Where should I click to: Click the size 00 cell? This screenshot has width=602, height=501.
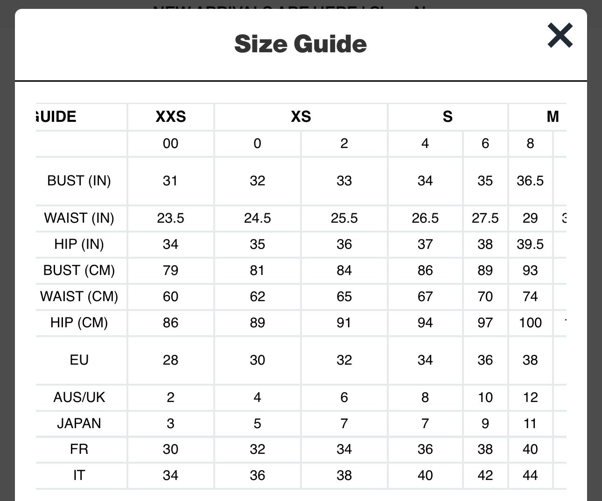(171, 143)
